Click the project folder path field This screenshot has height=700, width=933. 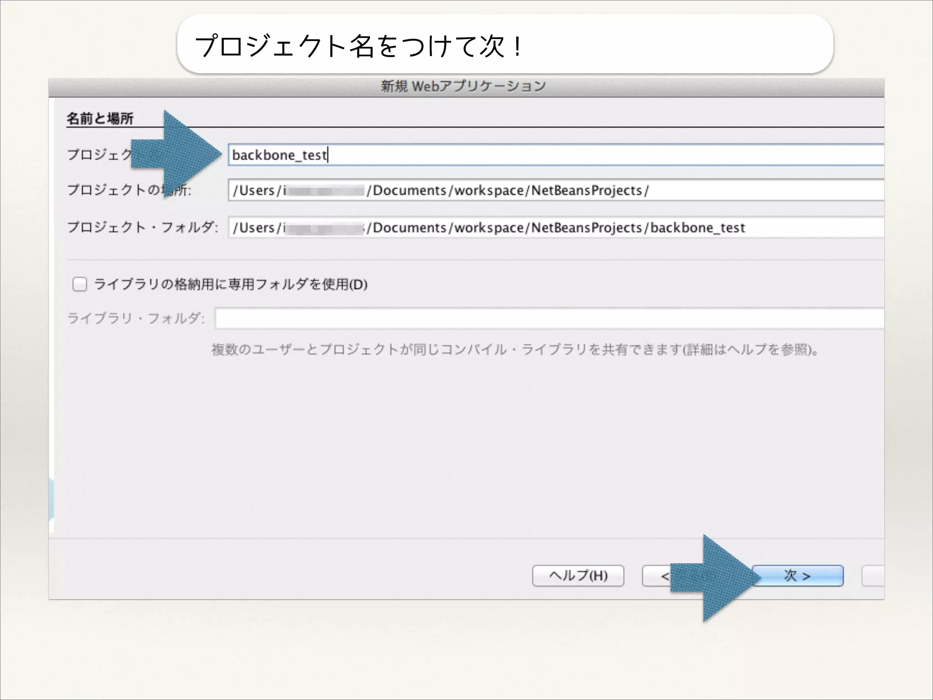556,227
